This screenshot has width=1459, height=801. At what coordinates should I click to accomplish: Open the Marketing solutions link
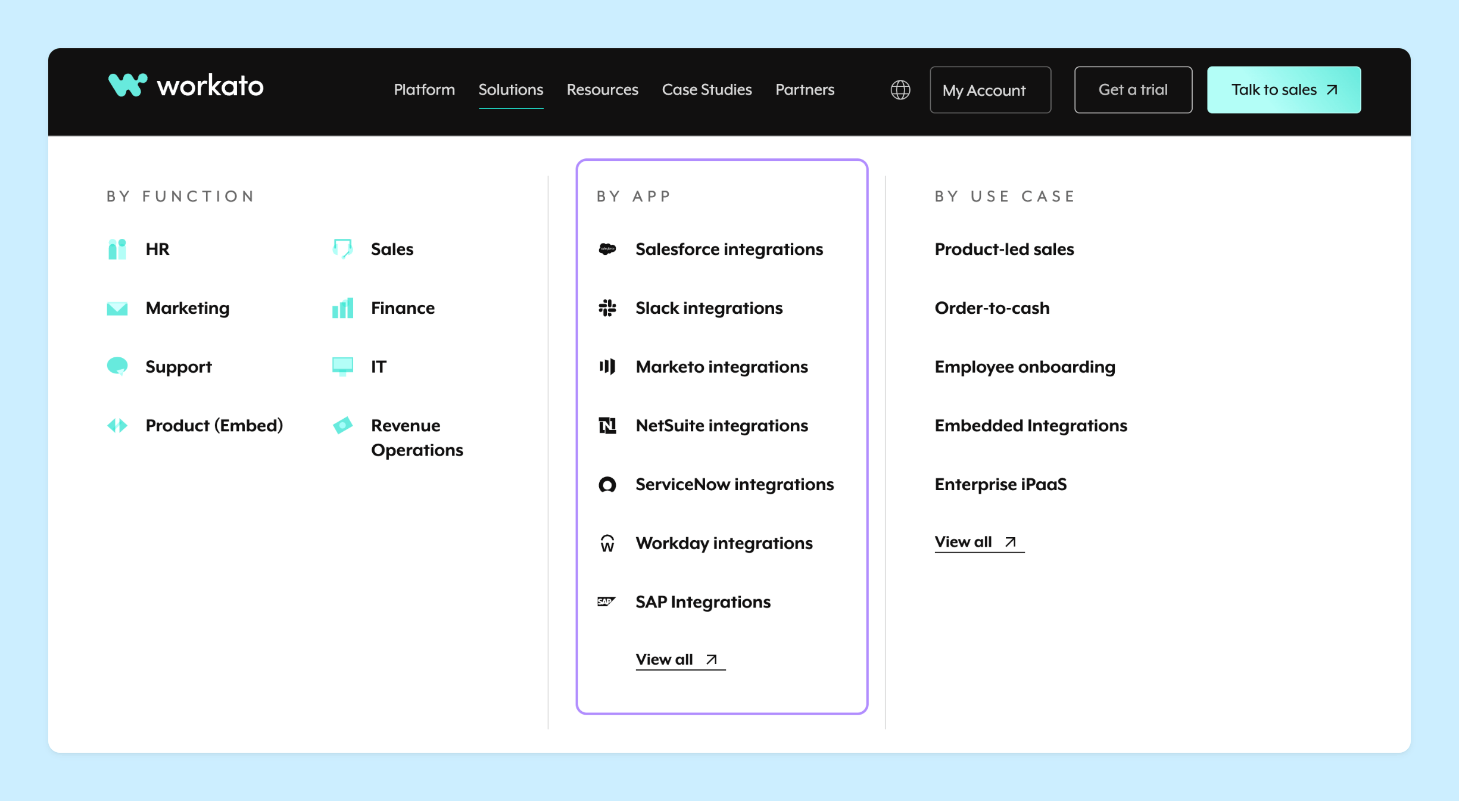[x=187, y=308]
